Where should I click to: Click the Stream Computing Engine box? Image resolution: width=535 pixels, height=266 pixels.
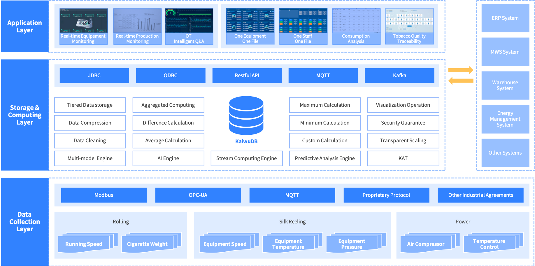247,158
